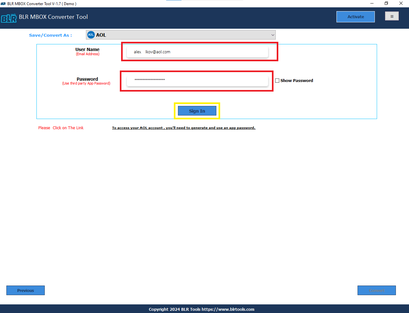Enable the Show Password checkbox

[277, 81]
